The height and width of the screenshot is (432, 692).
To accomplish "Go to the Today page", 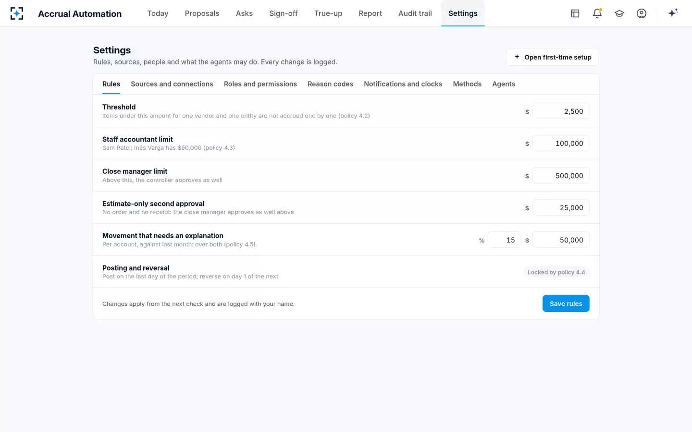I will click(x=158, y=13).
